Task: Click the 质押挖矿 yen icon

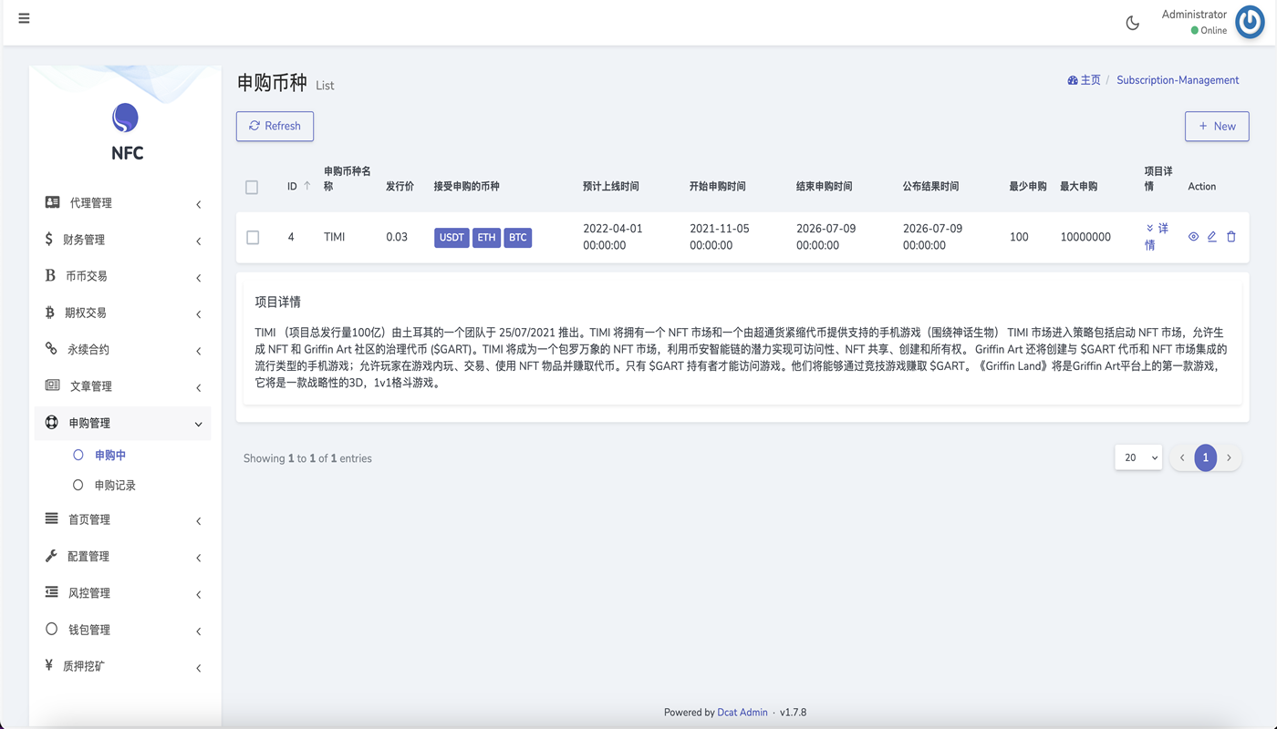Action: click(49, 665)
